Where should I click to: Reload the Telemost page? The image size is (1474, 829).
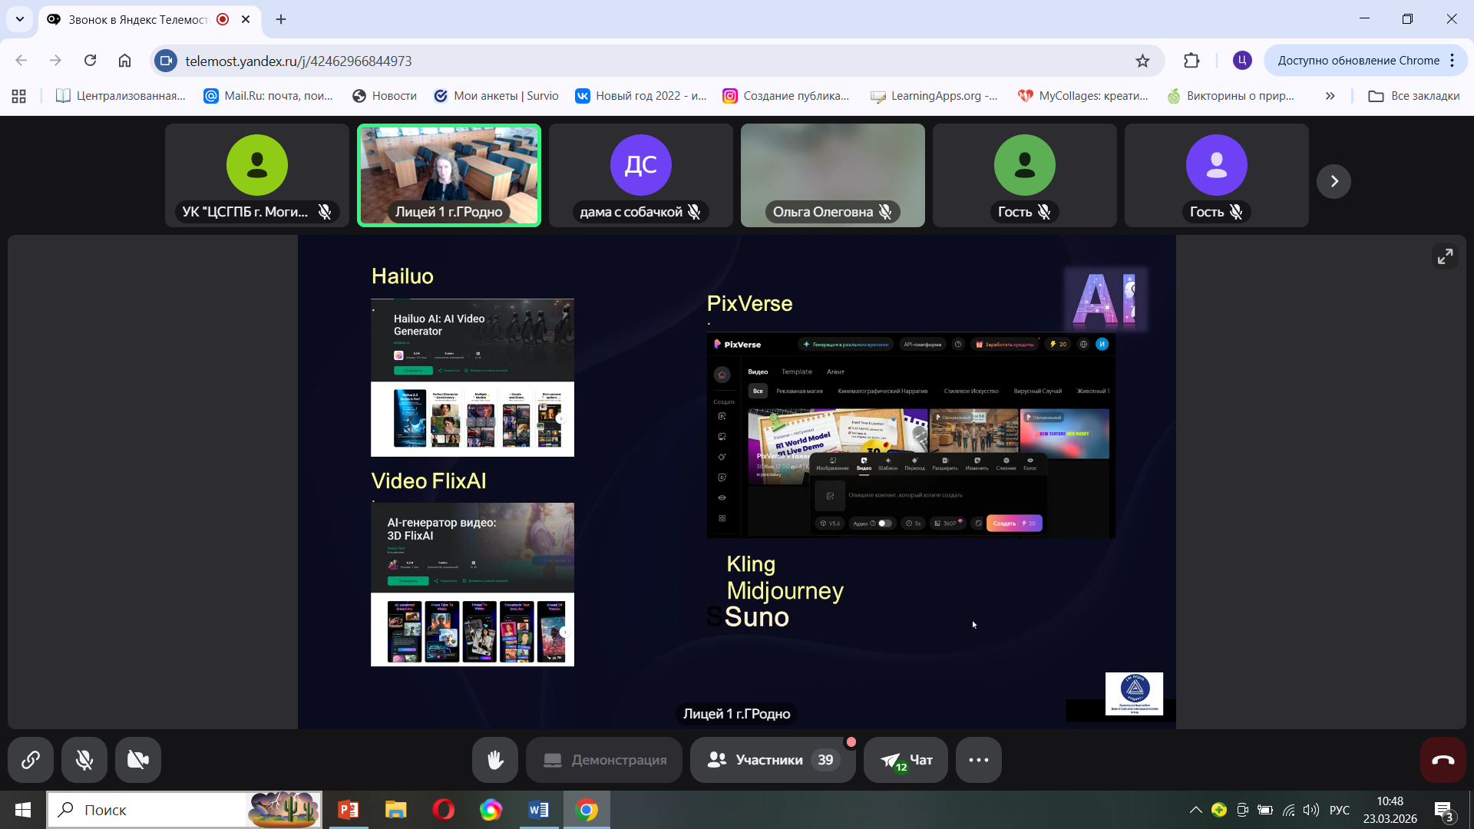(x=90, y=61)
